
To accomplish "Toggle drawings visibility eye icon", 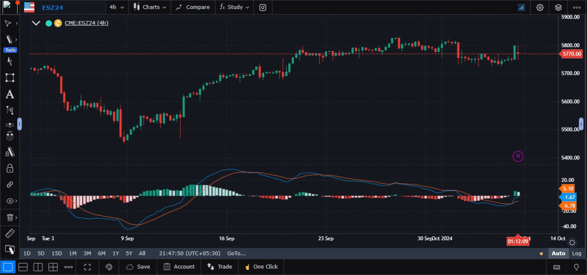I will point(9,201).
